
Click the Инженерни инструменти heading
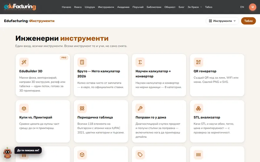coord(62,38)
